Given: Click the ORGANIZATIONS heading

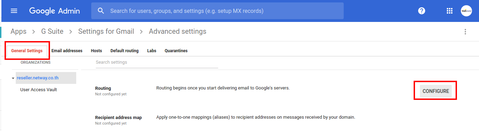Looking at the screenshot, I should [35, 62].
